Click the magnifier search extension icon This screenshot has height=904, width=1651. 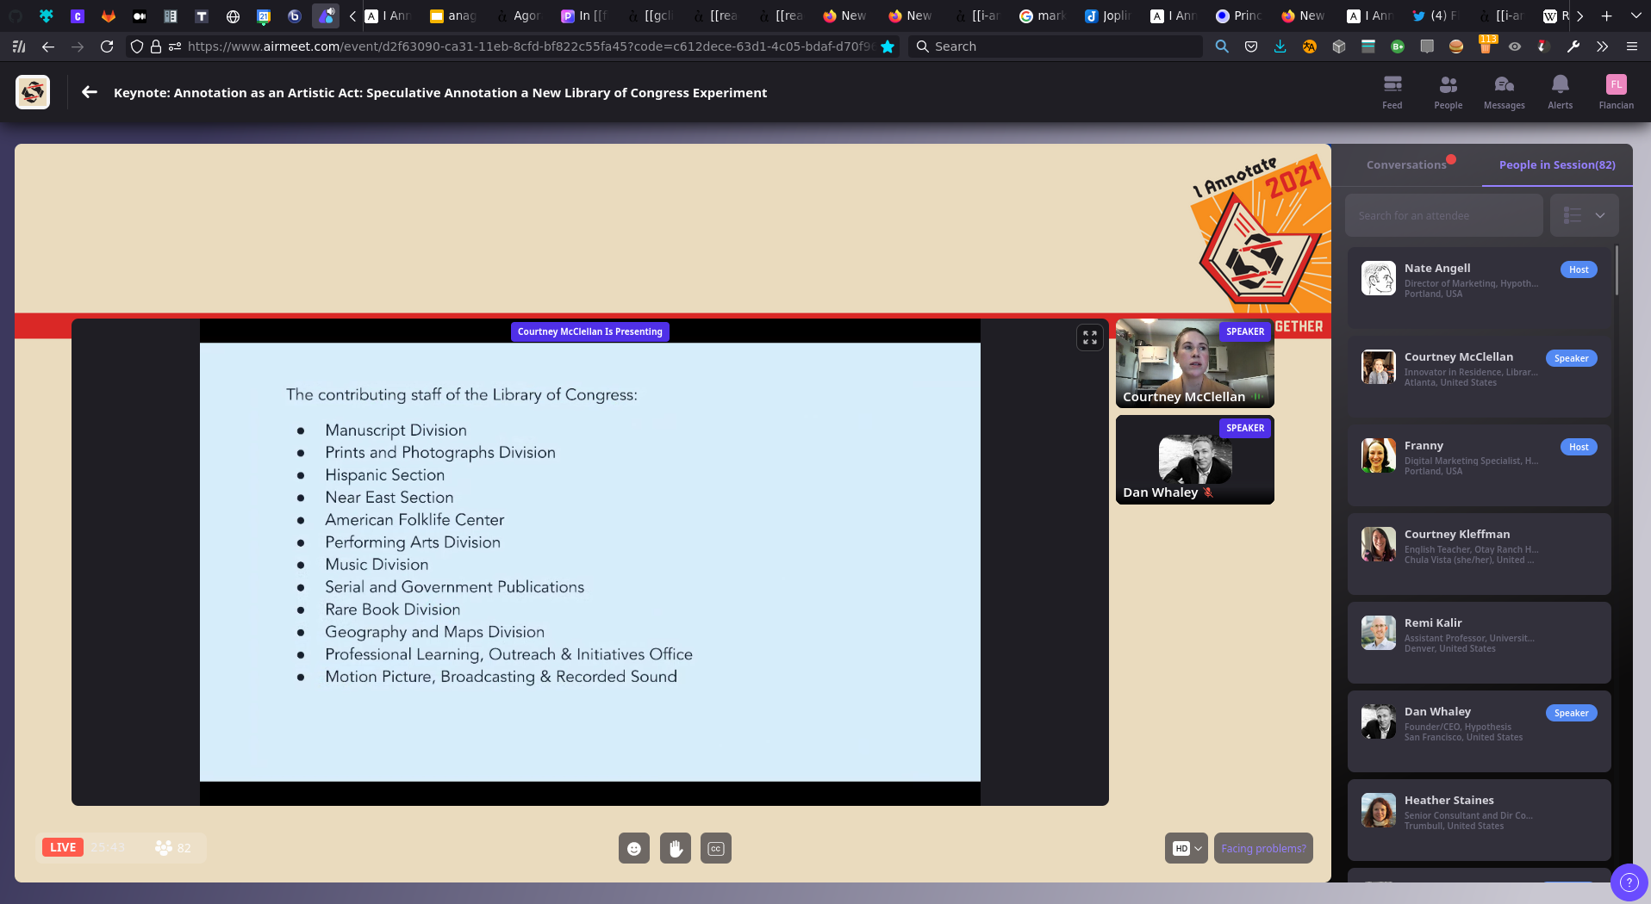(1222, 46)
